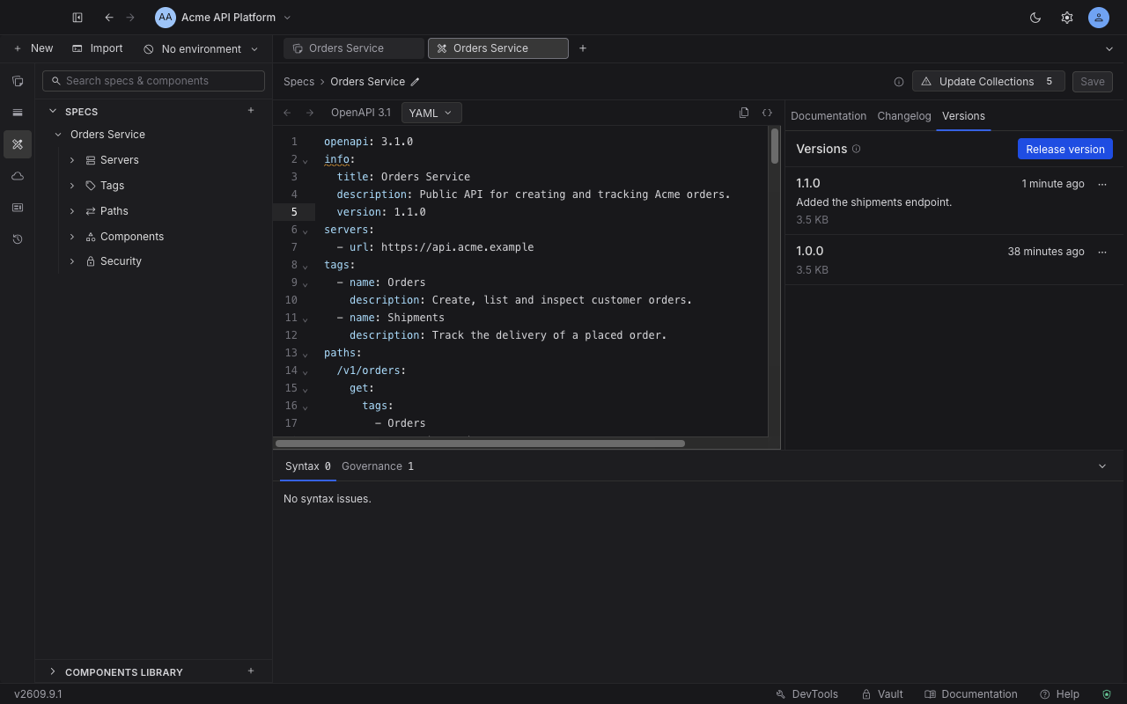1127x704 pixels.
Task: Click the green shield status icon
Action: click(x=1107, y=694)
